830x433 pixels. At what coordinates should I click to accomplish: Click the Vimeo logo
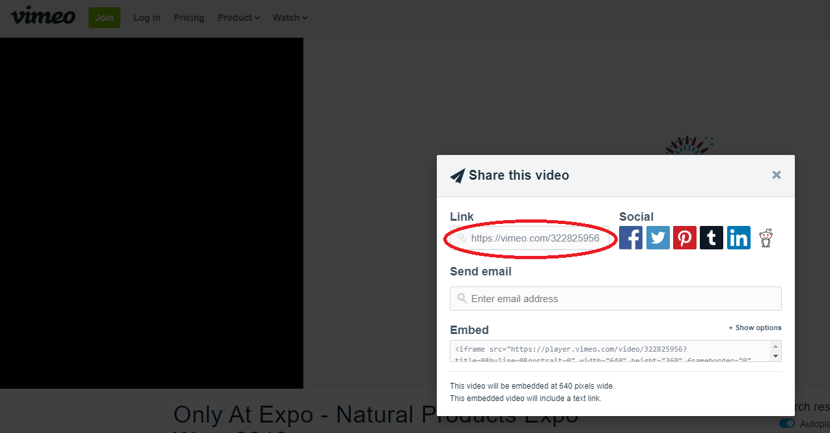pos(43,16)
